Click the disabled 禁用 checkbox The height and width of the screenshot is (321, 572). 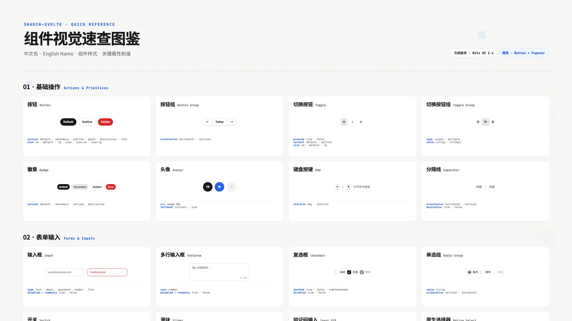click(362, 272)
